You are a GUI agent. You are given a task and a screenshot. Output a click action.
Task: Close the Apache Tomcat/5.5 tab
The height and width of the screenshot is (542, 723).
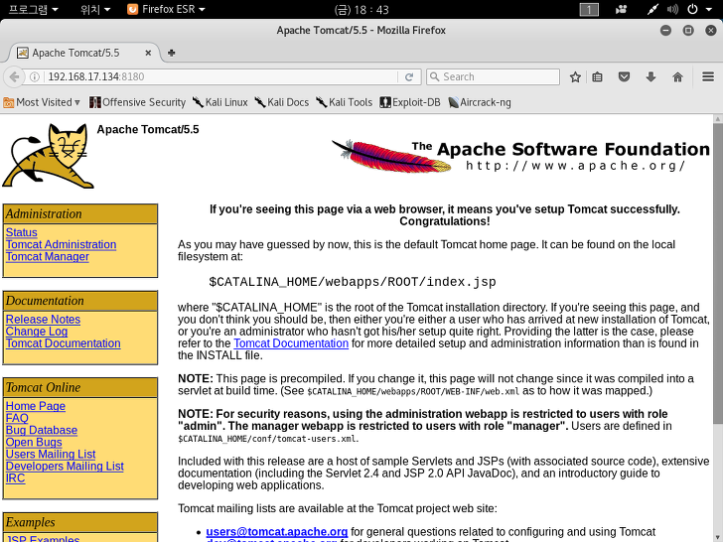coord(148,53)
